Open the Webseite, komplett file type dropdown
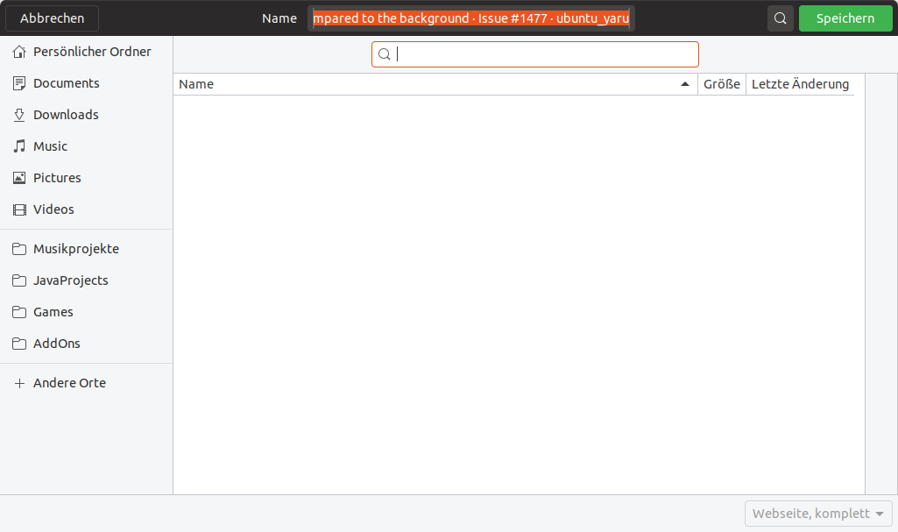The image size is (898, 532). 818,514
